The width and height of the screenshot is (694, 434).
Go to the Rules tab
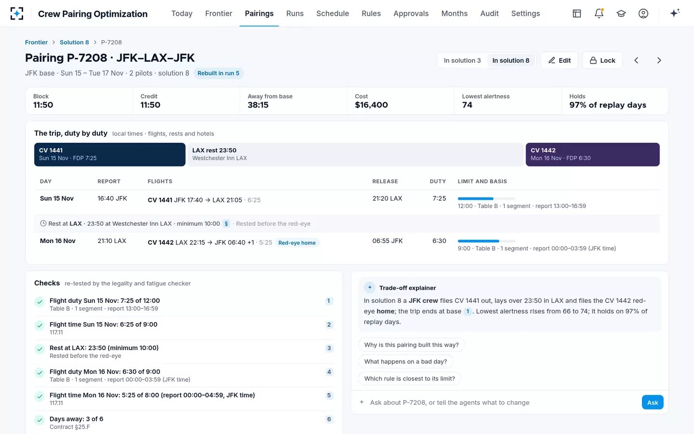click(371, 14)
